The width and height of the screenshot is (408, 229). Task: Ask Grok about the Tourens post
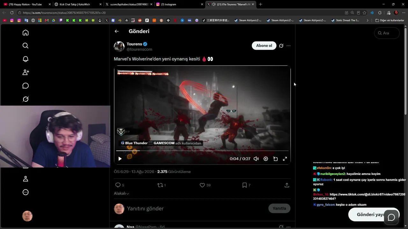[281, 45]
